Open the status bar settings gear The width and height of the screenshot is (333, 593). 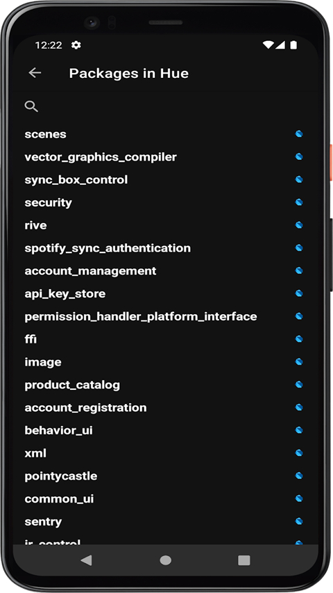pos(76,45)
